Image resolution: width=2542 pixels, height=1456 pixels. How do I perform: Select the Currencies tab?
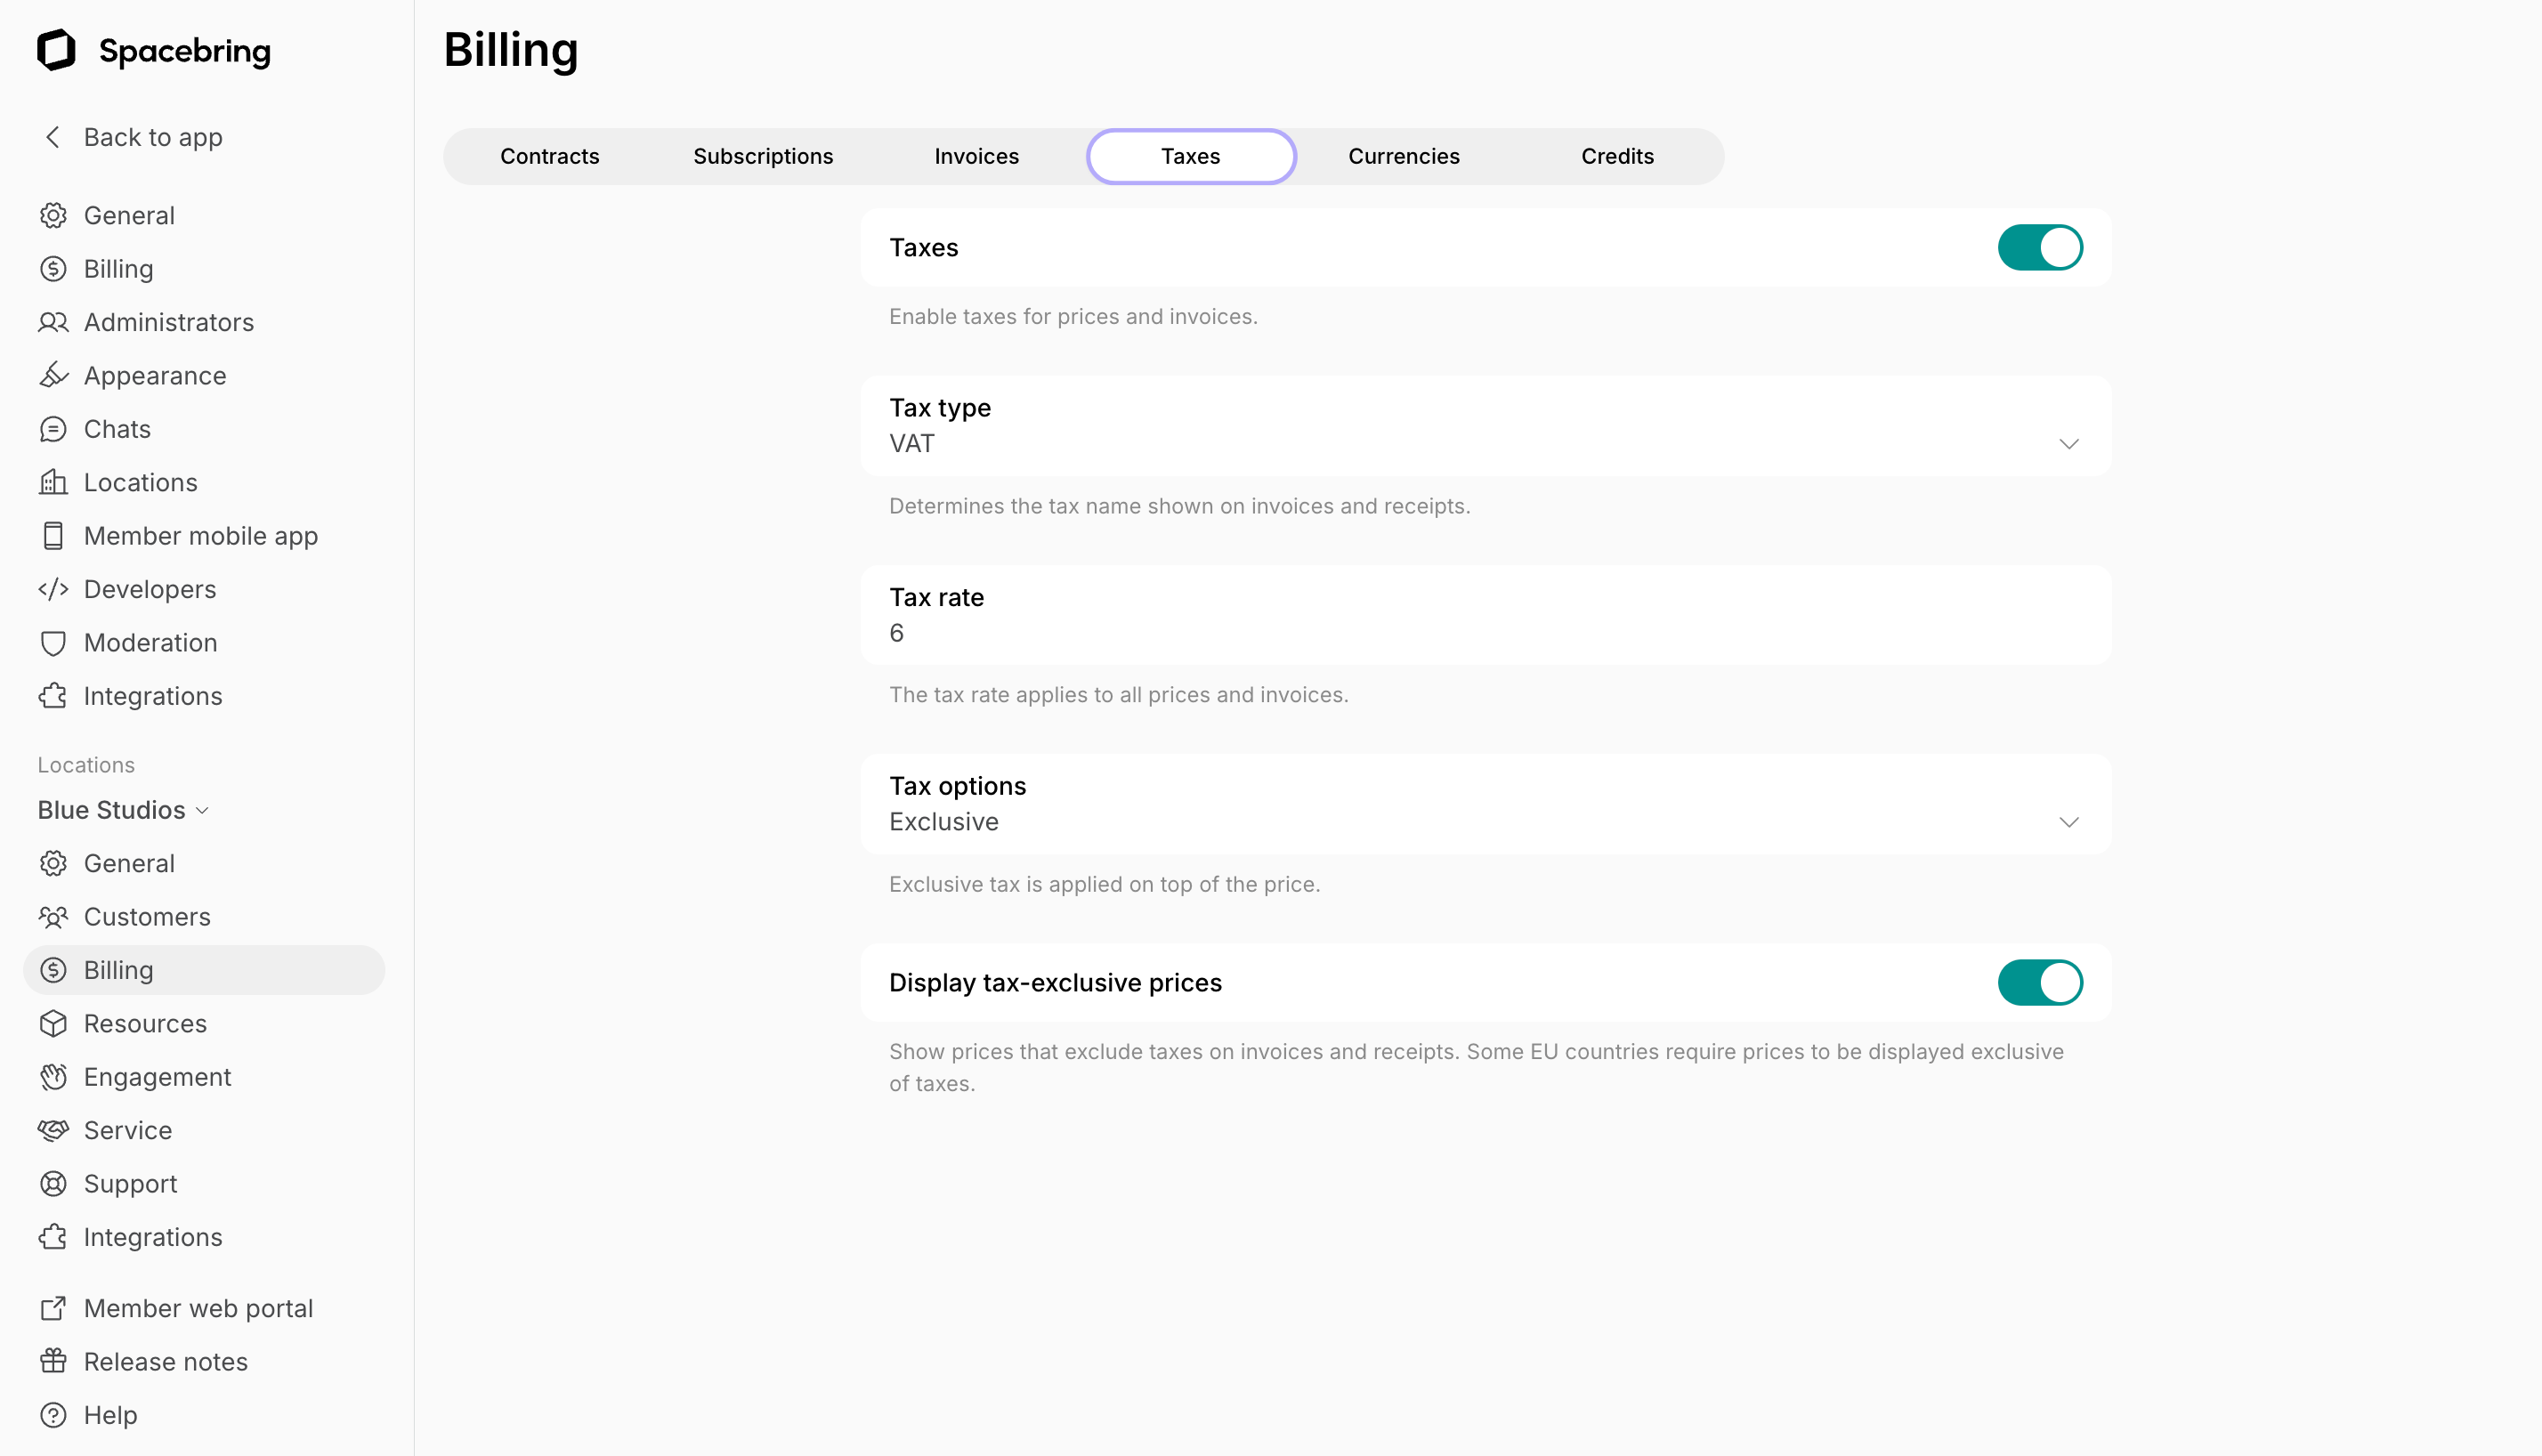click(x=1404, y=156)
